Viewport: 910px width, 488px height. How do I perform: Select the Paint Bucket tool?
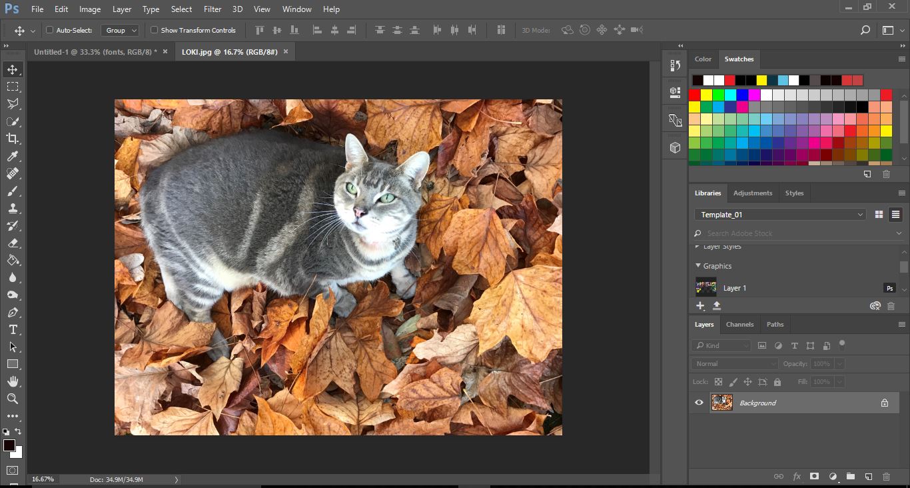(13, 260)
